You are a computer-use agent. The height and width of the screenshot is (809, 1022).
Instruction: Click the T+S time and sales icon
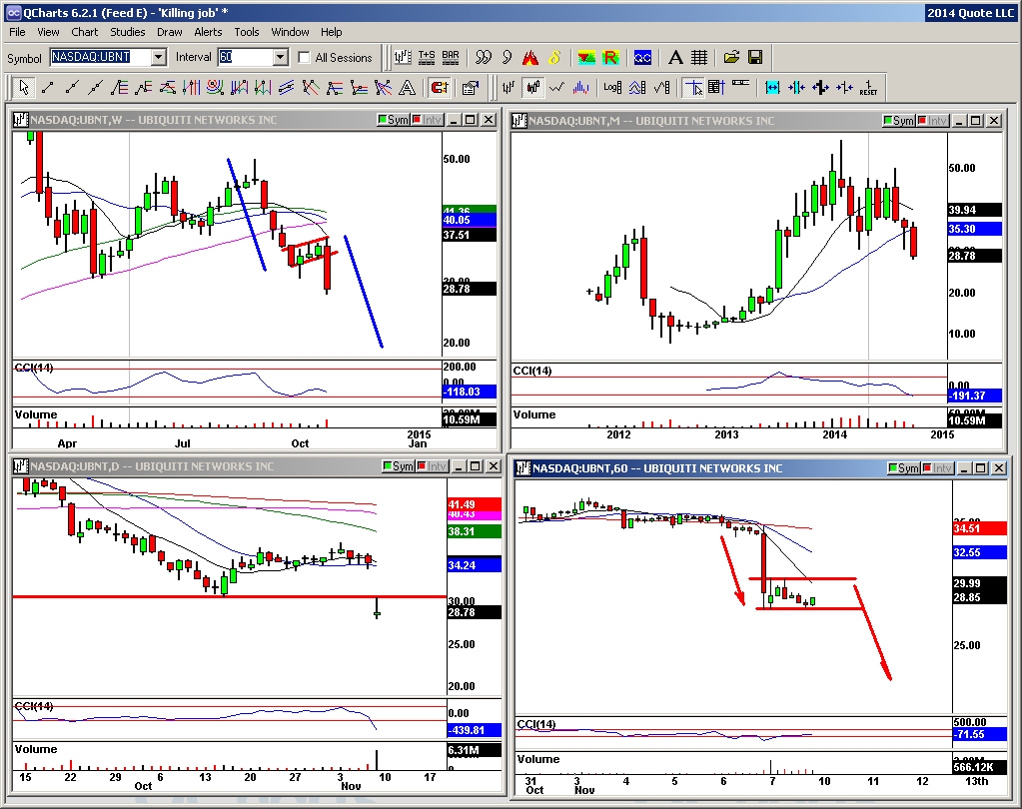point(427,58)
